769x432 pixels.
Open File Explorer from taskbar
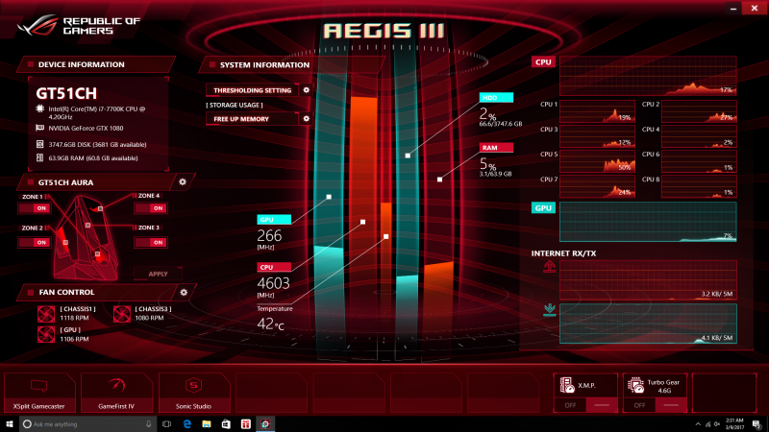pyautogui.click(x=207, y=424)
